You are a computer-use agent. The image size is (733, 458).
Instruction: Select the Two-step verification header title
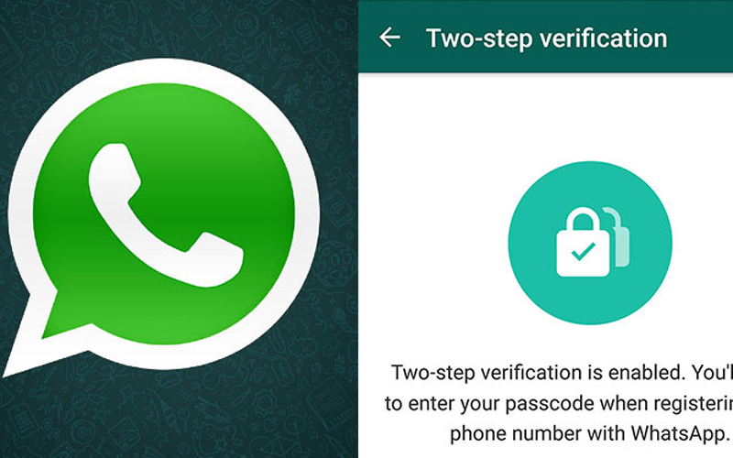546,38
